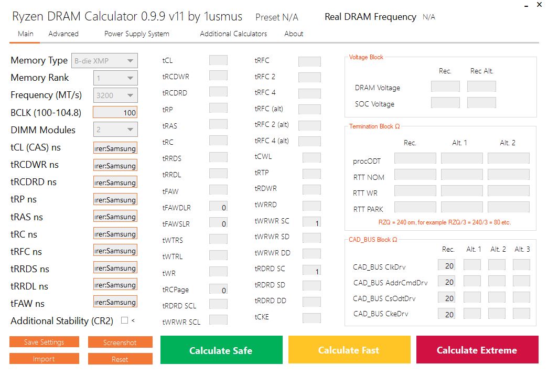Screen dimensions: 548x375
Task: Click the procODT Rec. field
Action: 415,158
